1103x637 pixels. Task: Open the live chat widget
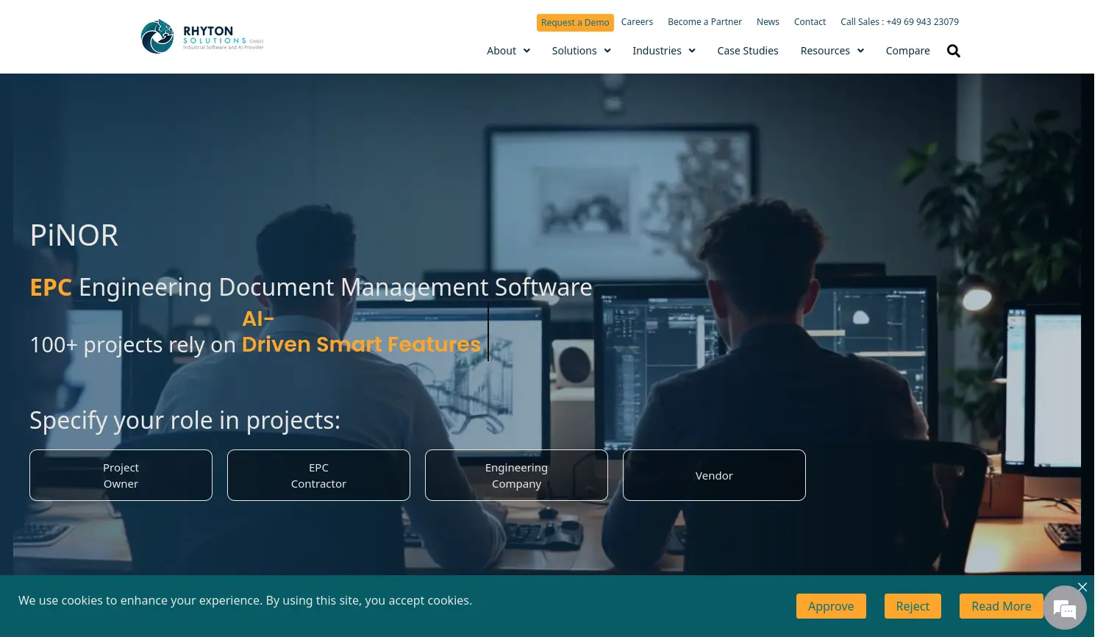[1065, 608]
